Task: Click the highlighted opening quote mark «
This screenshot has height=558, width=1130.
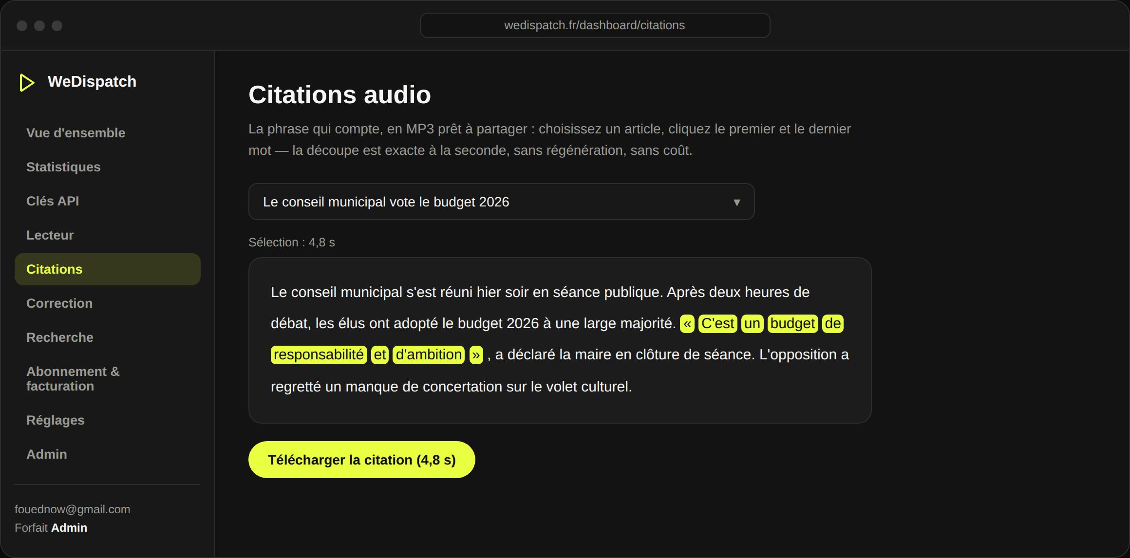Action: click(687, 324)
